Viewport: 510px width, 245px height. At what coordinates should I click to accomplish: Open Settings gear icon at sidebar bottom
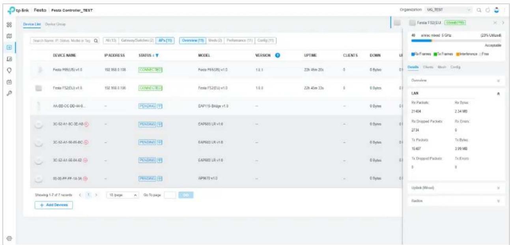click(8, 238)
